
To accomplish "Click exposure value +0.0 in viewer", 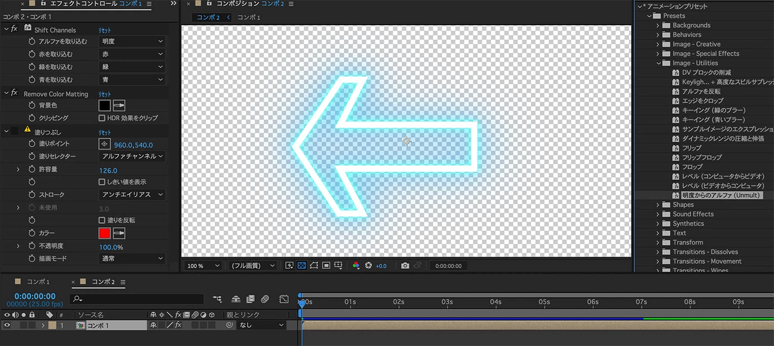I will [381, 266].
